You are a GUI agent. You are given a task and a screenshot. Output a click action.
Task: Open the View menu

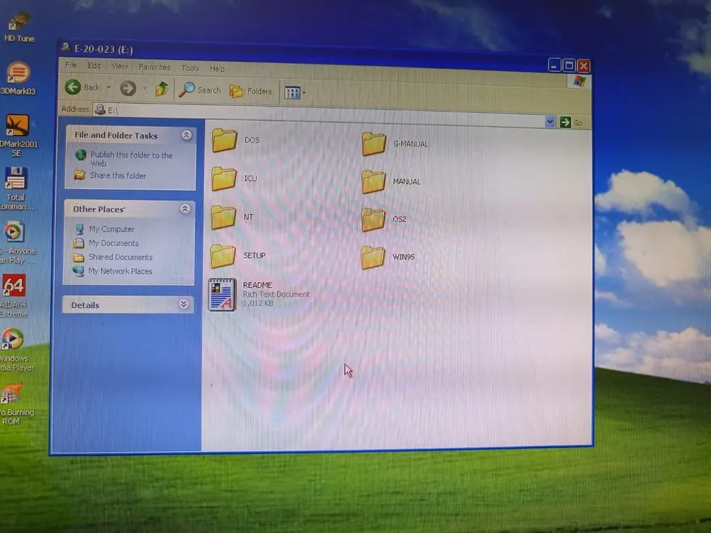click(x=120, y=66)
